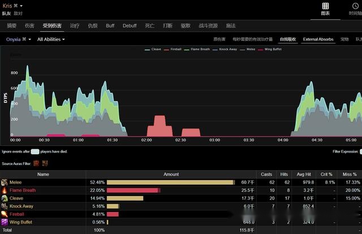Image resolution: width=362 pixels, height=234 pixels.
Task: Click the Flame Breath ability icon
Action: click(x=5, y=190)
